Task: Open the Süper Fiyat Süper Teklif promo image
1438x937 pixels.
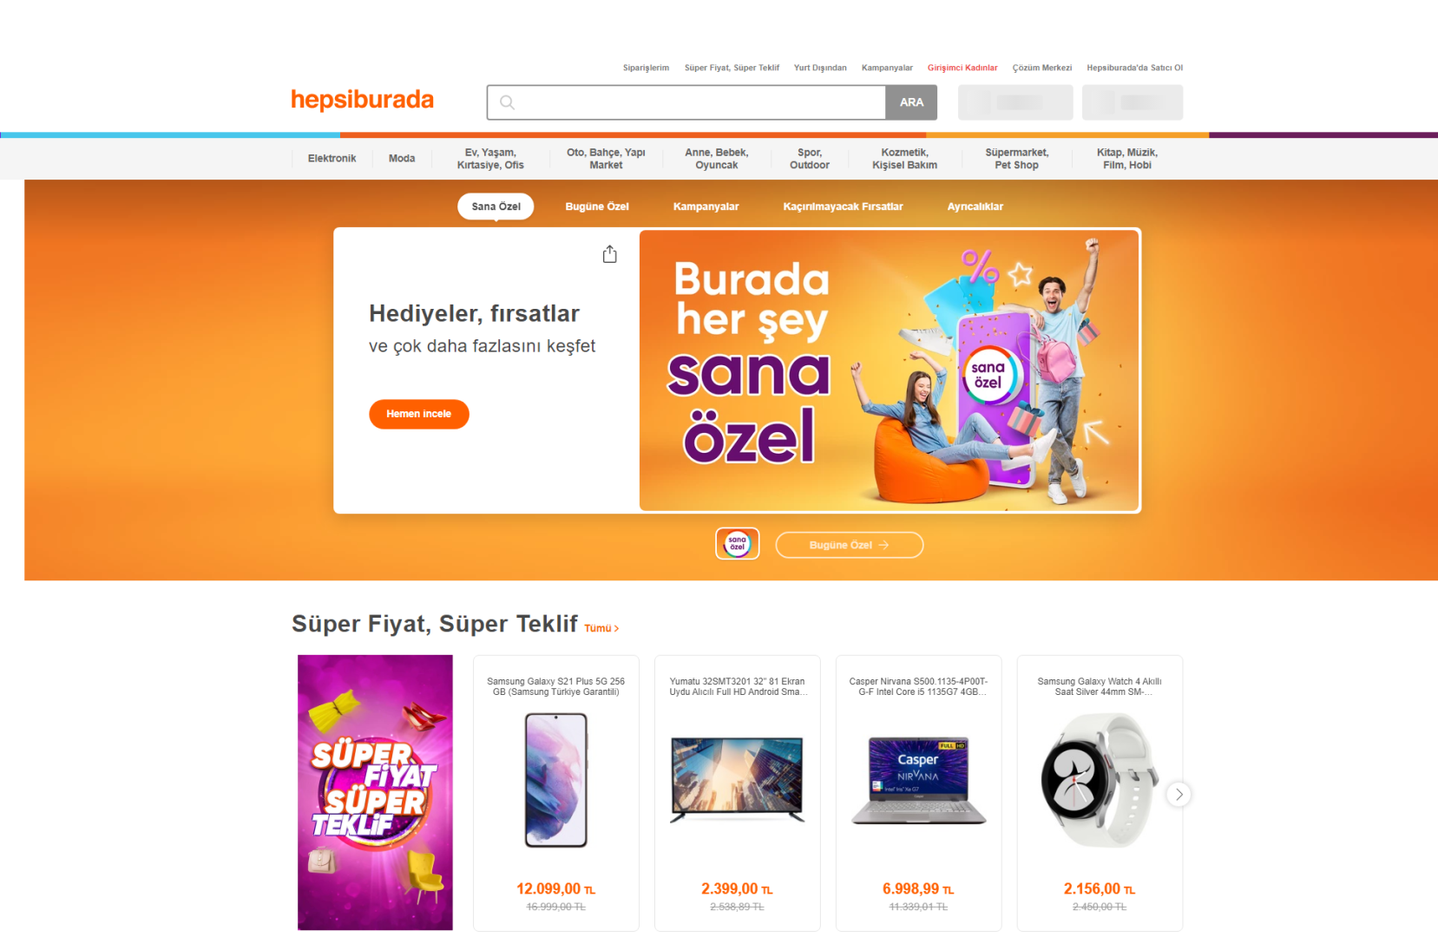Action: pos(375,792)
